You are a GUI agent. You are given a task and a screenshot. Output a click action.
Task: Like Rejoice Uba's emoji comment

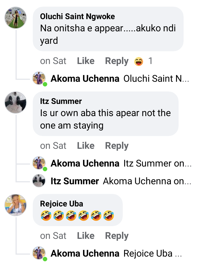tap(86, 236)
